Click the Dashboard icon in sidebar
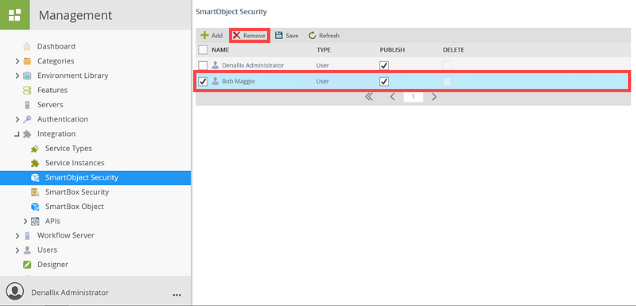Screen dimensions: 636x306 (27, 47)
